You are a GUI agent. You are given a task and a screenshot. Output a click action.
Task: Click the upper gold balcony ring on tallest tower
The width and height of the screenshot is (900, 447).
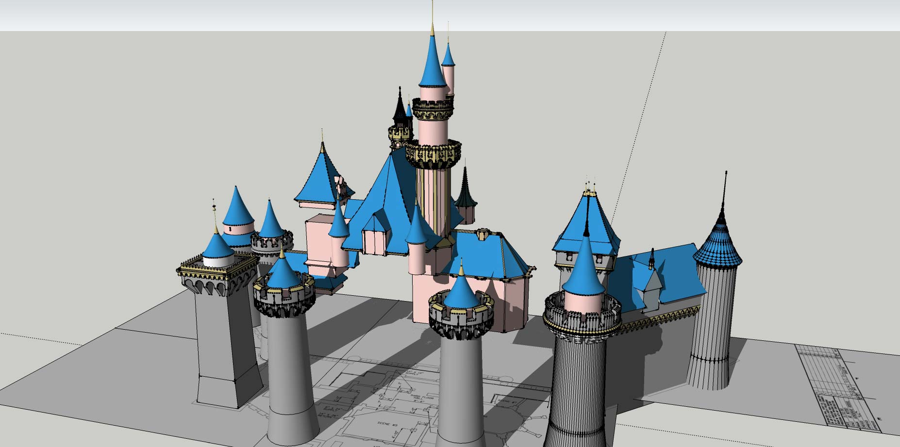pos(433,109)
